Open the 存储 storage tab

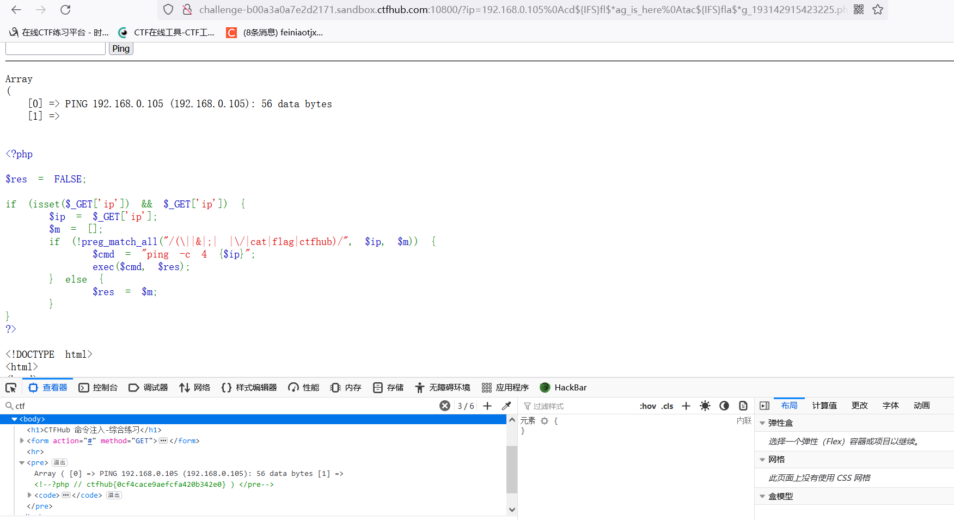[x=388, y=388]
